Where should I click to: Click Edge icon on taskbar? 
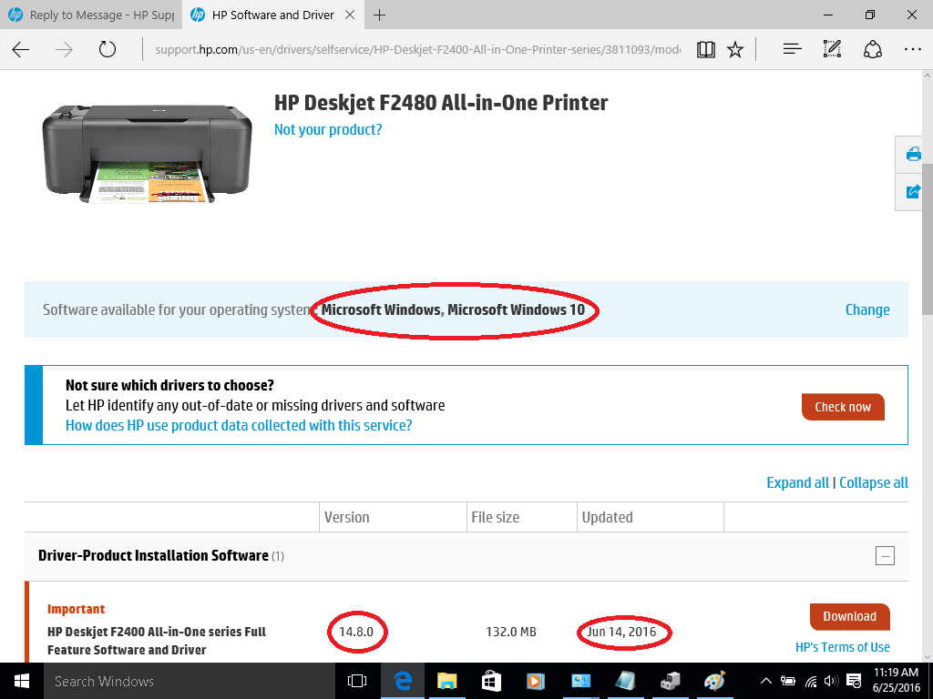(x=402, y=681)
